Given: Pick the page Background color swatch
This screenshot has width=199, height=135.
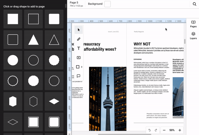Looking at the screenshot, I should pyautogui.click(x=107, y=4).
